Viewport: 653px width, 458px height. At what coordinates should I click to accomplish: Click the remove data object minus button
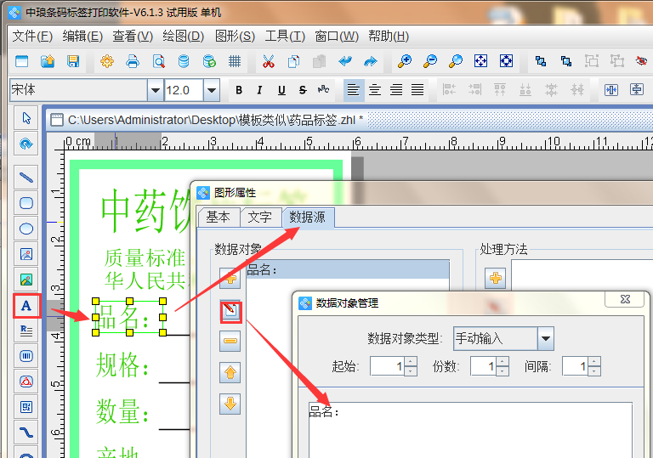pyautogui.click(x=230, y=342)
